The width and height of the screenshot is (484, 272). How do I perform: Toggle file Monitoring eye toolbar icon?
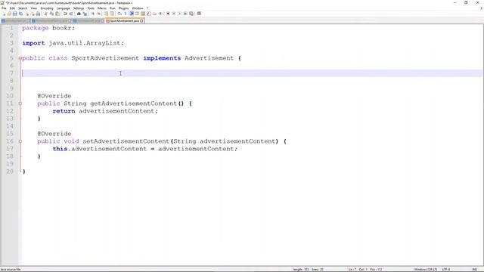pyautogui.click(x=160, y=14)
